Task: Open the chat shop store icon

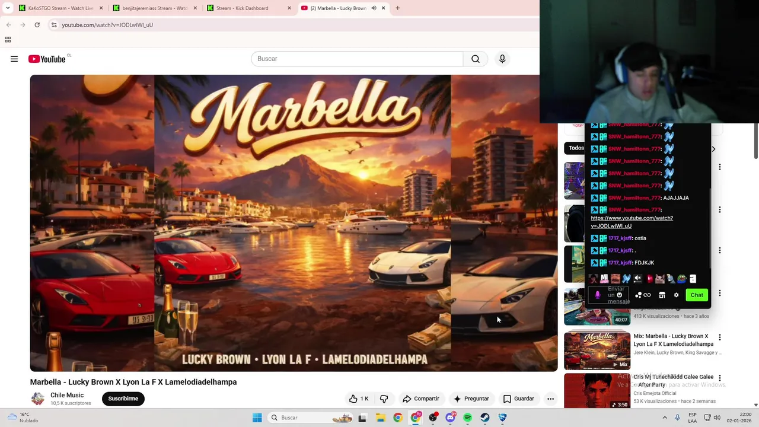Action: (x=662, y=295)
